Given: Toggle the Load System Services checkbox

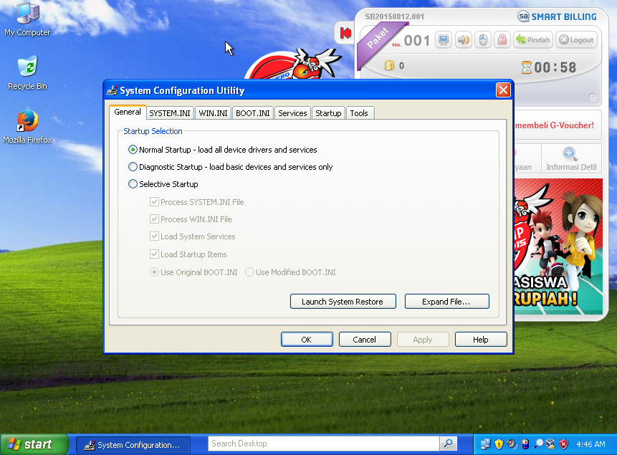Looking at the screenshot, I should (x=154, y=236).
